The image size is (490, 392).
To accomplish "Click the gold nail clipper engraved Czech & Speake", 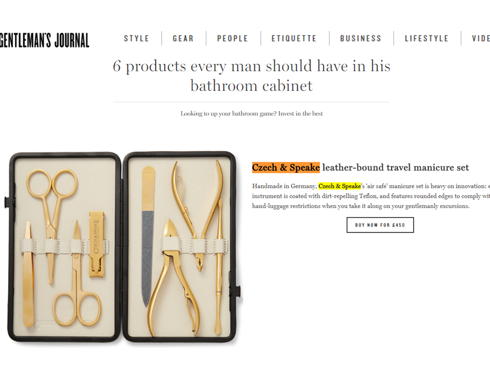I will pos(96,244).
